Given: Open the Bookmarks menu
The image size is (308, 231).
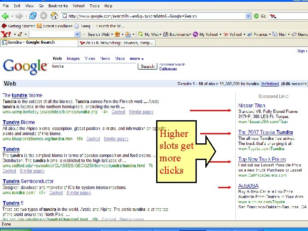Looking at the screenshot, I should tap(58, 6).
